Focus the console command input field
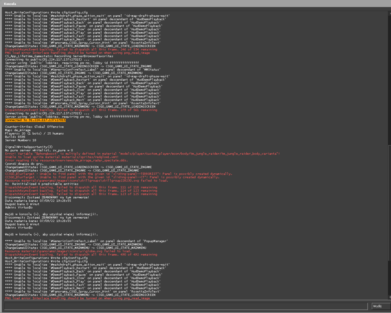 click(x=186, y=306)
